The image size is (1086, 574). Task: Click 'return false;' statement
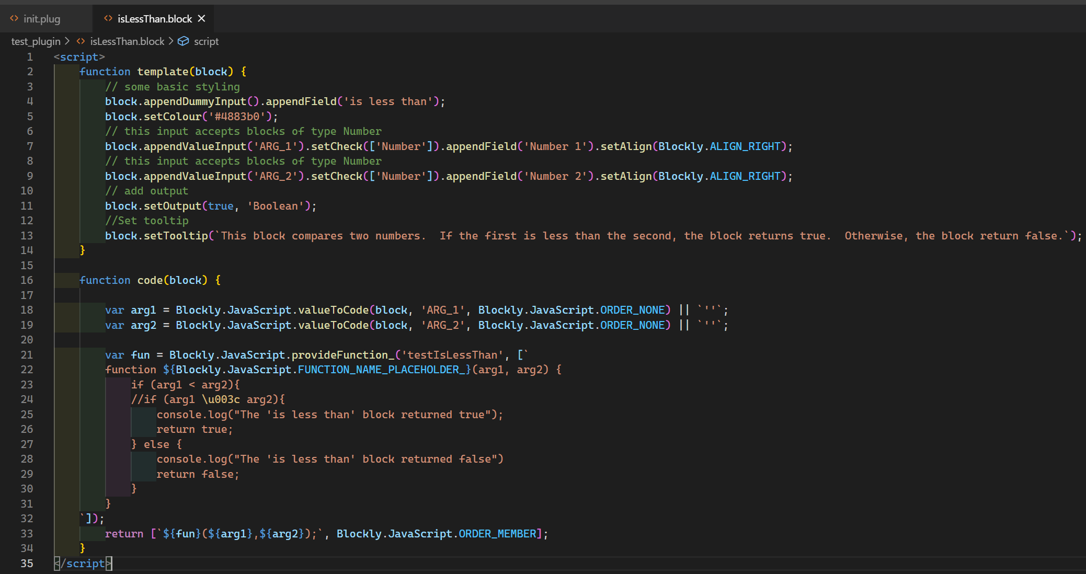(x=198, y=474)
